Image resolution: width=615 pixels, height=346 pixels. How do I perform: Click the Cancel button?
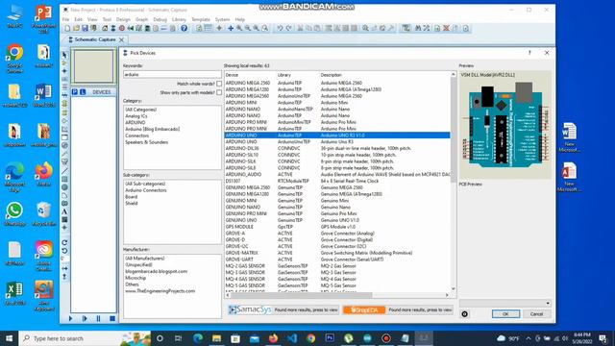coord(536,314)
